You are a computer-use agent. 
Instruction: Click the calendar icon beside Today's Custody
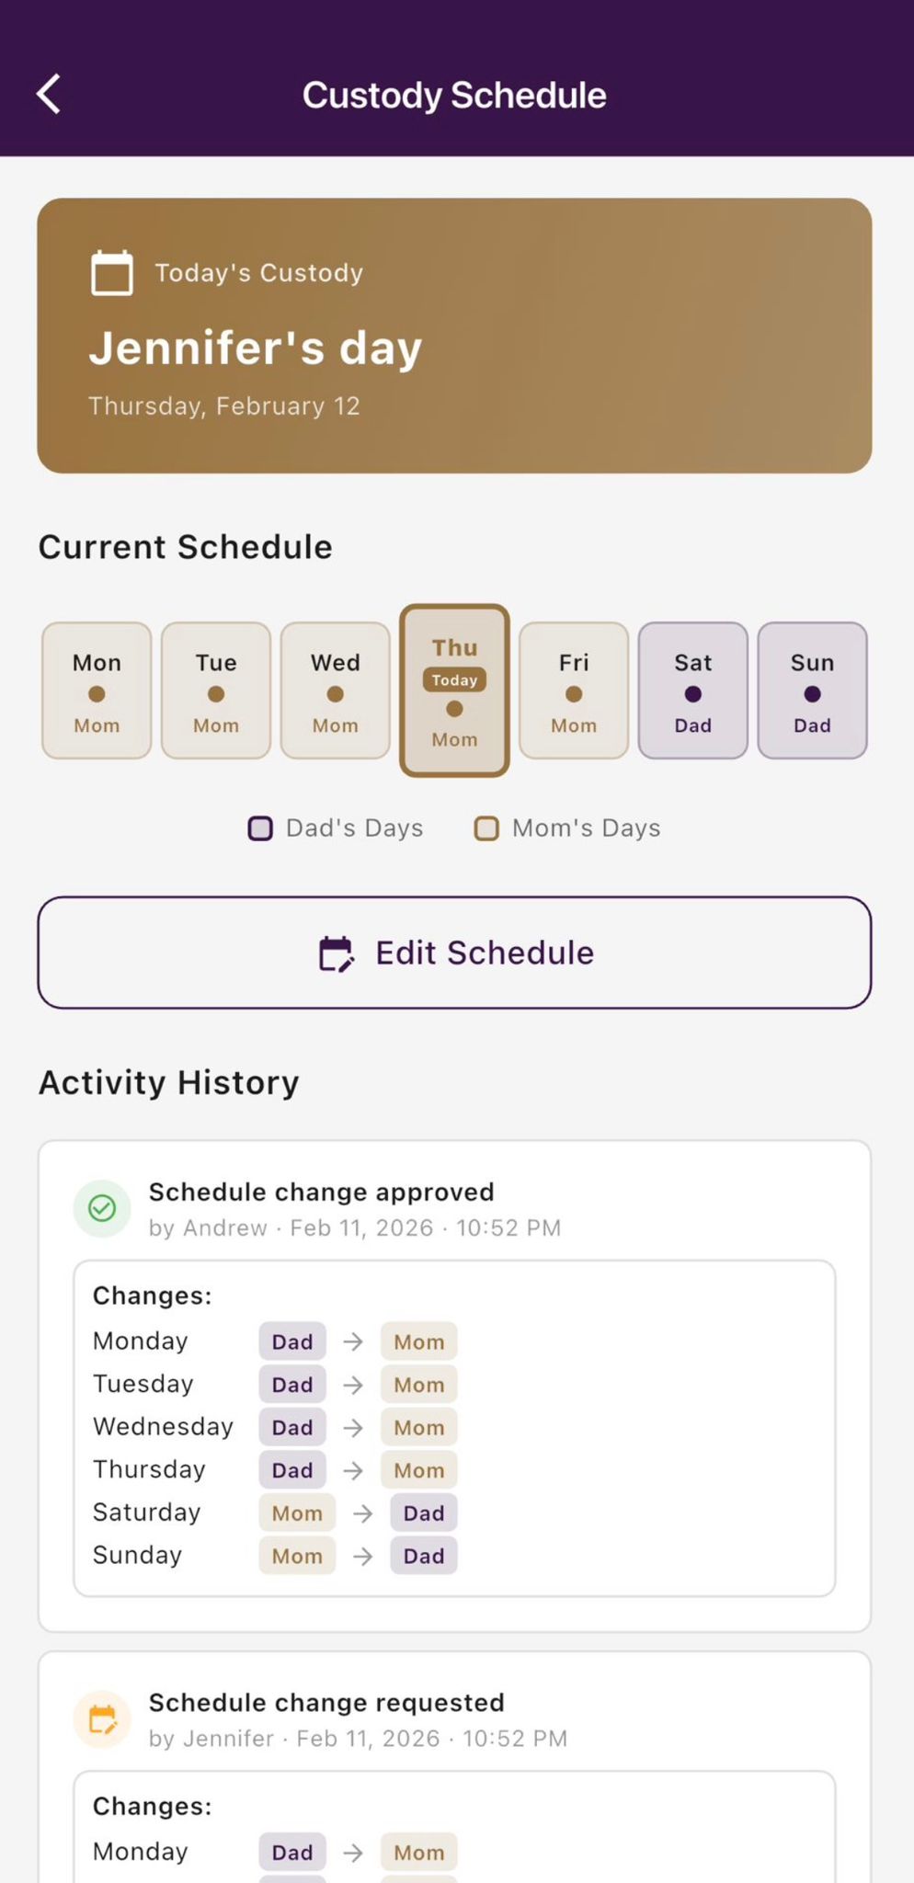tap(112, 273)
